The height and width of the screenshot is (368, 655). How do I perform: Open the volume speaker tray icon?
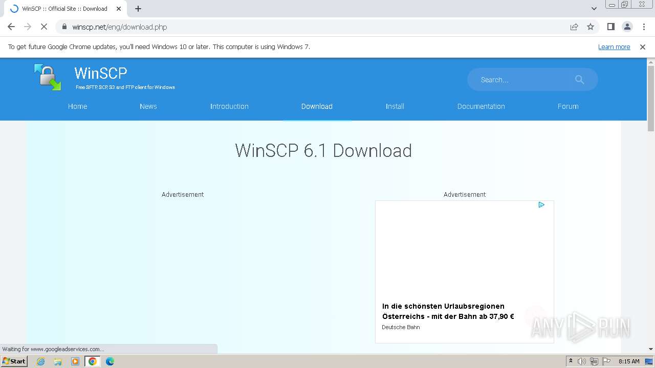(x=582, y=361)
